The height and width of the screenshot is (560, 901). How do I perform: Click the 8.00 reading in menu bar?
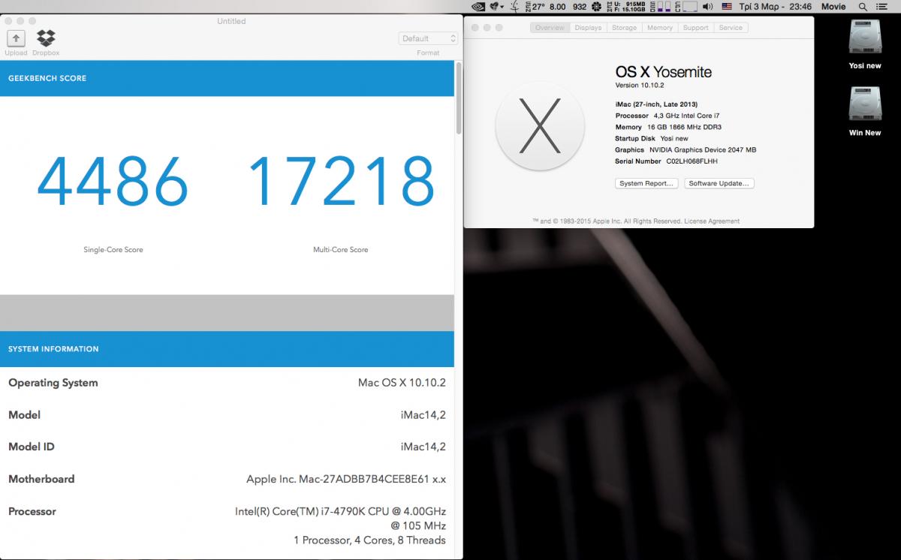pyautogui.click(x=558, y=6)
